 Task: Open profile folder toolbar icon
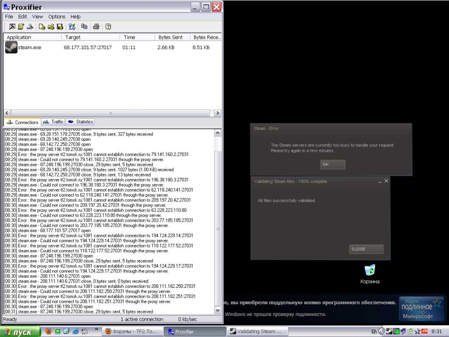click(51, 27)
